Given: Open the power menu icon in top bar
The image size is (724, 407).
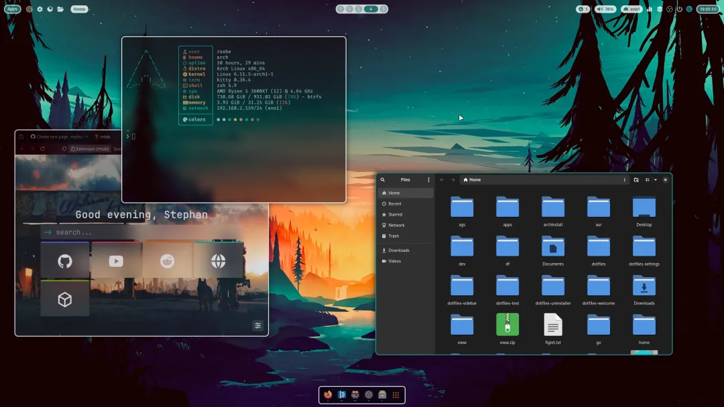Looking at the screenshot, I should pos(679,9).
